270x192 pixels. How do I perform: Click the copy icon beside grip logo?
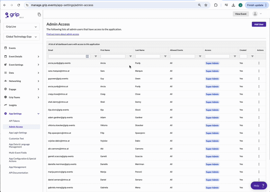click(x=39, y=14)
